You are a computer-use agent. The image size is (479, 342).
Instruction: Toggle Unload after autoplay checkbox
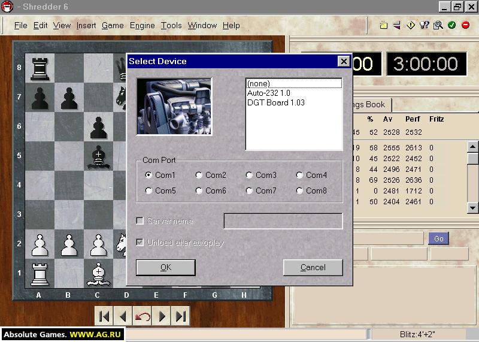click(x=140, y=243)
